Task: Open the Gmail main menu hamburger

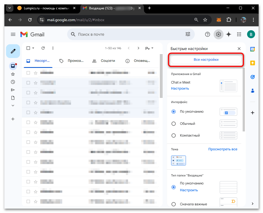Action: (x=13, y=34)
